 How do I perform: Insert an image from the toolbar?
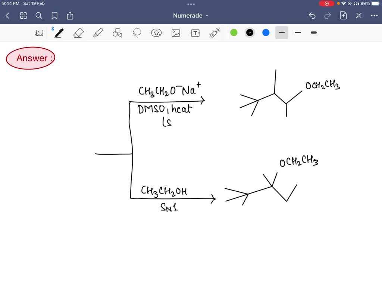176,33
